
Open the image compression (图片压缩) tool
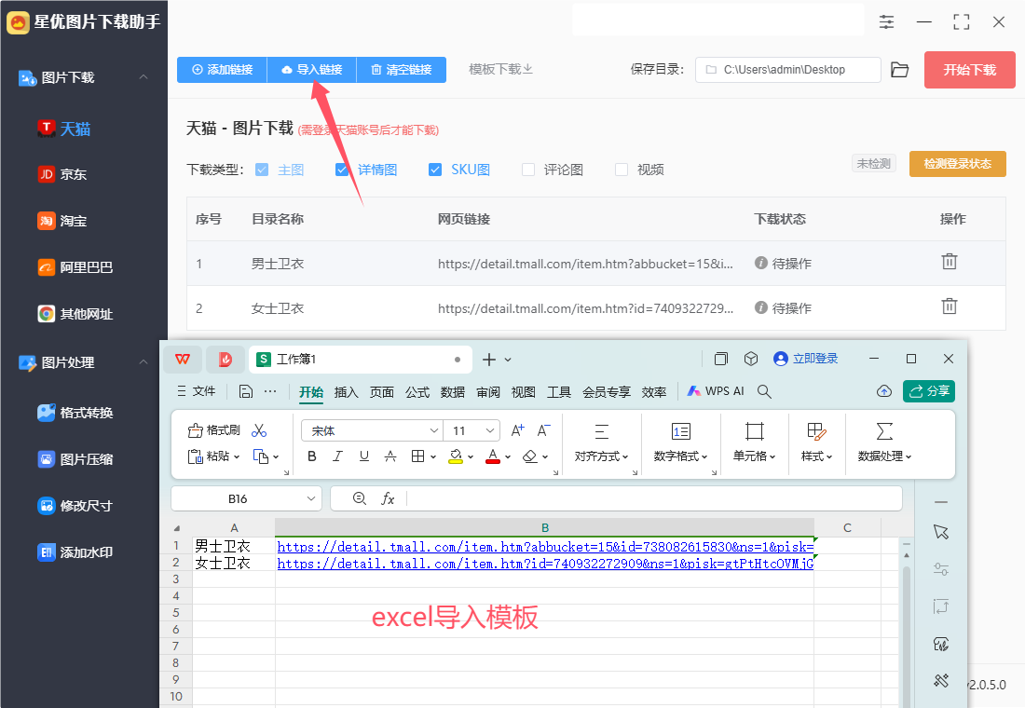coord(75,459)
